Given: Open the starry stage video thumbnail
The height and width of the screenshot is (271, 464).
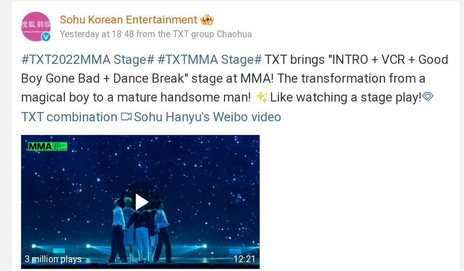Looking at the screenshot, I should [x=140, y=202].
